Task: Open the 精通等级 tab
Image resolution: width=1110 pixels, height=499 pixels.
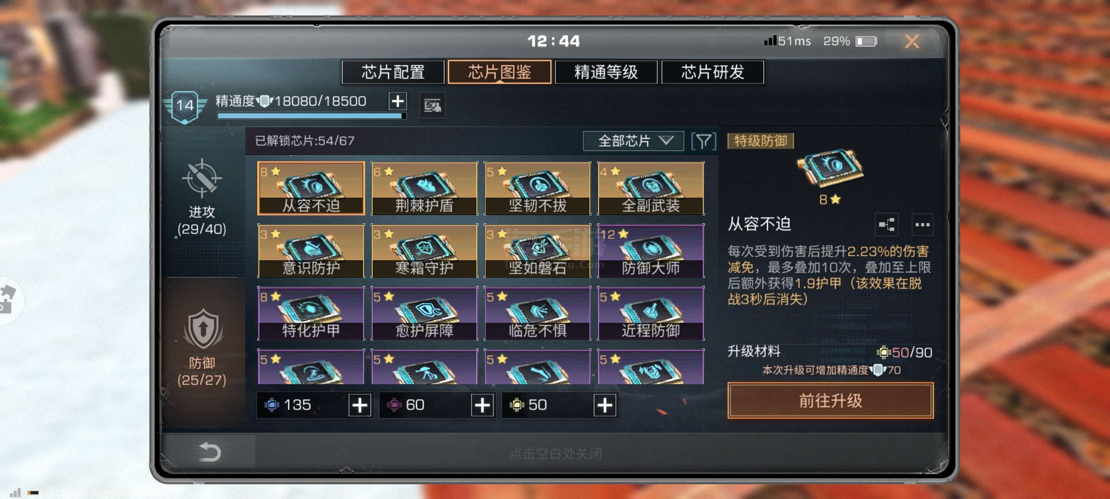Action: coord(605,72)
